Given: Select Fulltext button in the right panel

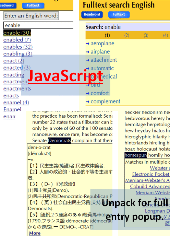Looking at the screenshot, I should [119, 14].
